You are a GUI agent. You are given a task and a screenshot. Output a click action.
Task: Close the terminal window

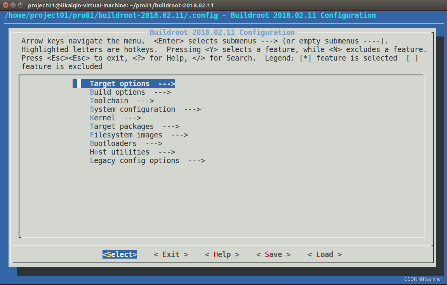tap(5, 5)
